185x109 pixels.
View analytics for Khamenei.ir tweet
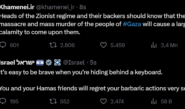(x=154, y=45)
